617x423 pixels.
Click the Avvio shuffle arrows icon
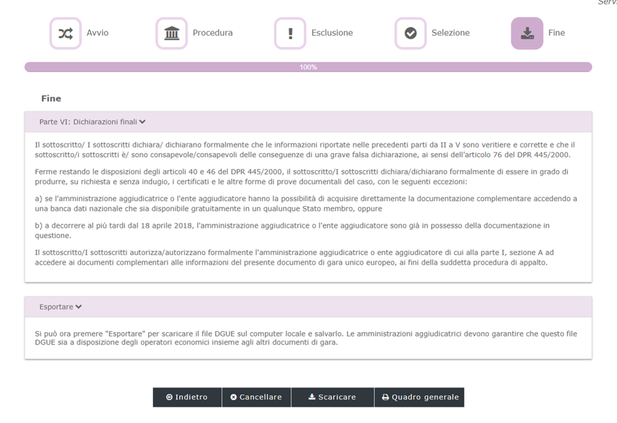point(65,33)
